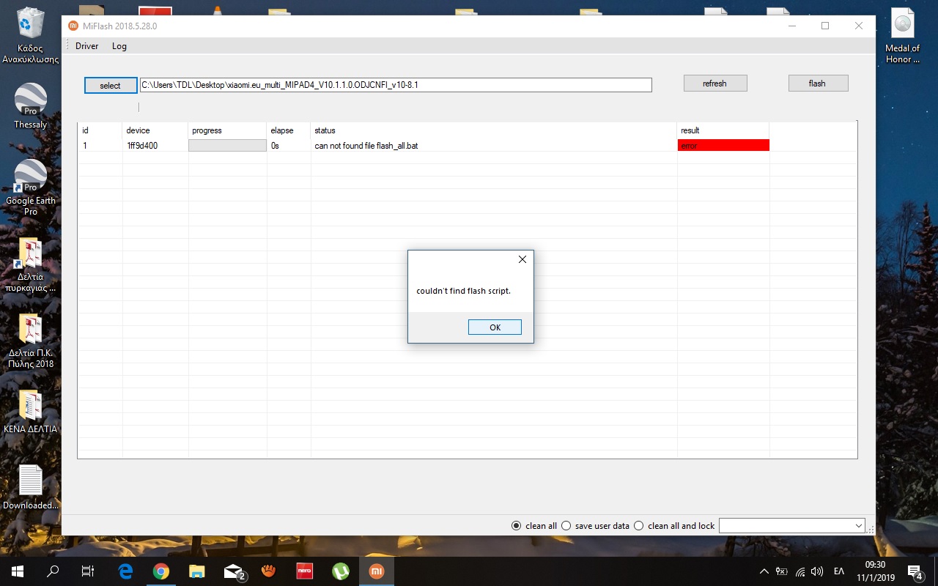Select the clean all radio option
The width and height of the screenshot is (938, 586).
pyautogui.click(x=517, y=526)
